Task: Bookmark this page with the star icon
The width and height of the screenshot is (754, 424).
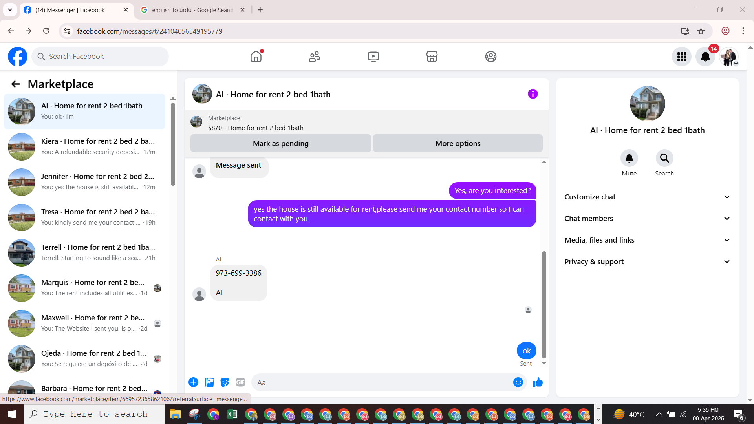Action: tap(701, 31)
